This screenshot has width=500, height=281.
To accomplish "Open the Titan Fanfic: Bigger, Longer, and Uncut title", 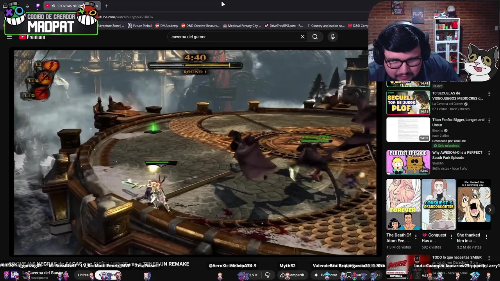I will click(458, 123).
